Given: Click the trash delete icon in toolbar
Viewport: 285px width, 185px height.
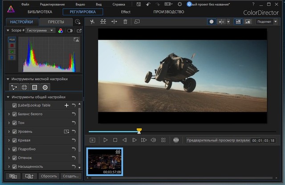Looking at the screenshot, I should click(125, 21).
